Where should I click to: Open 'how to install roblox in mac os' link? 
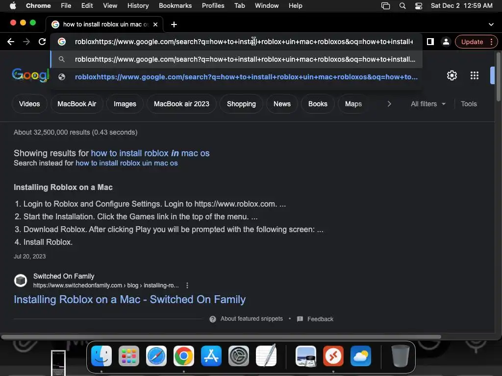(150, 153)
